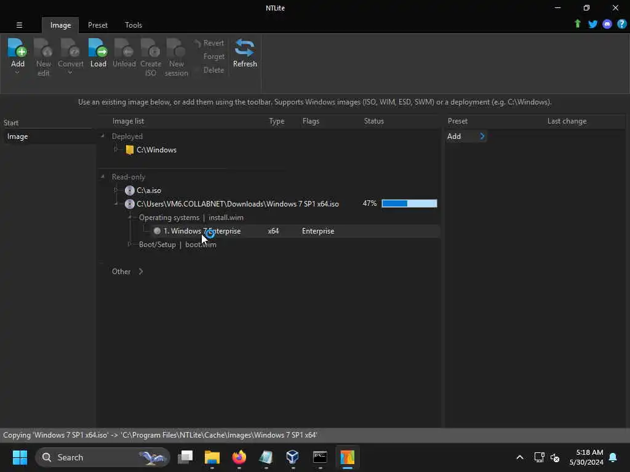
Task: Collapse the Windows 7 SP1 x64.iso node
Action: point(116,204)
